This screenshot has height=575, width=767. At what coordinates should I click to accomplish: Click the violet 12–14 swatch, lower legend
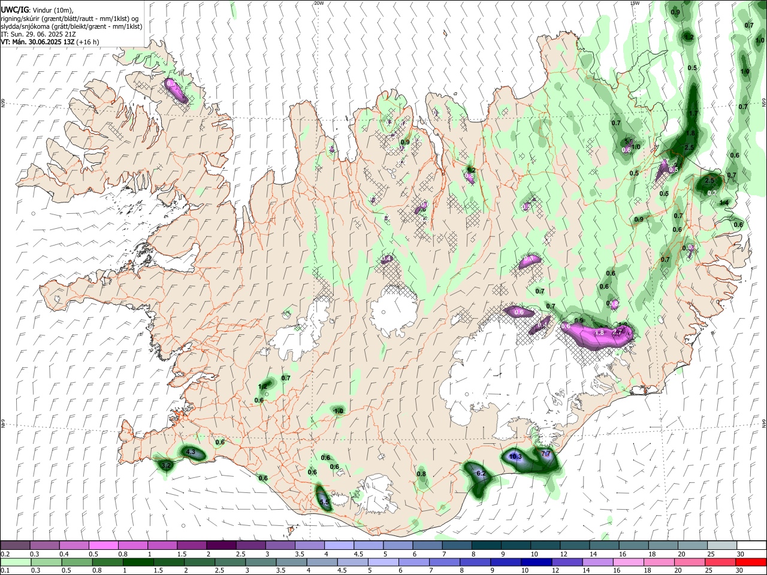[x=567, y=562]
